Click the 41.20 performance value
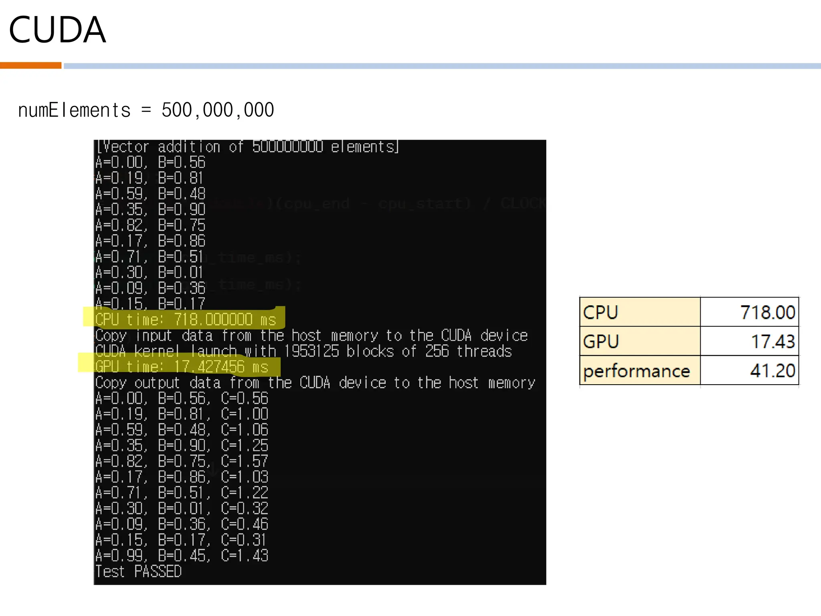 [x=772, y=371]
